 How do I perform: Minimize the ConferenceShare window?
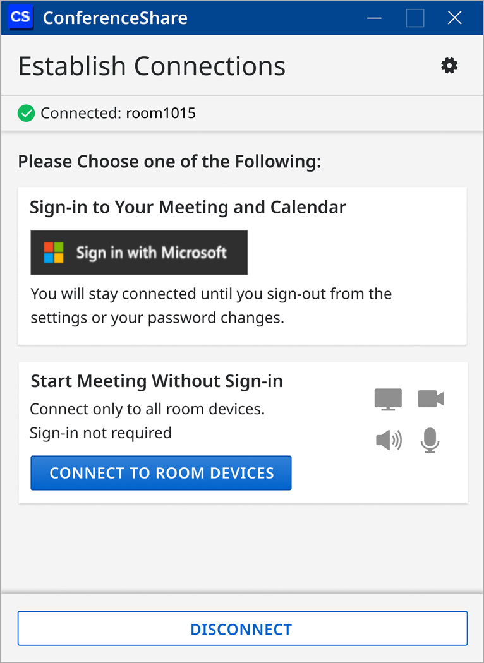coord(374,18)
